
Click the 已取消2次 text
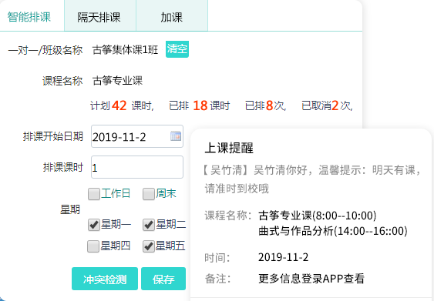(x=327, y=105)
